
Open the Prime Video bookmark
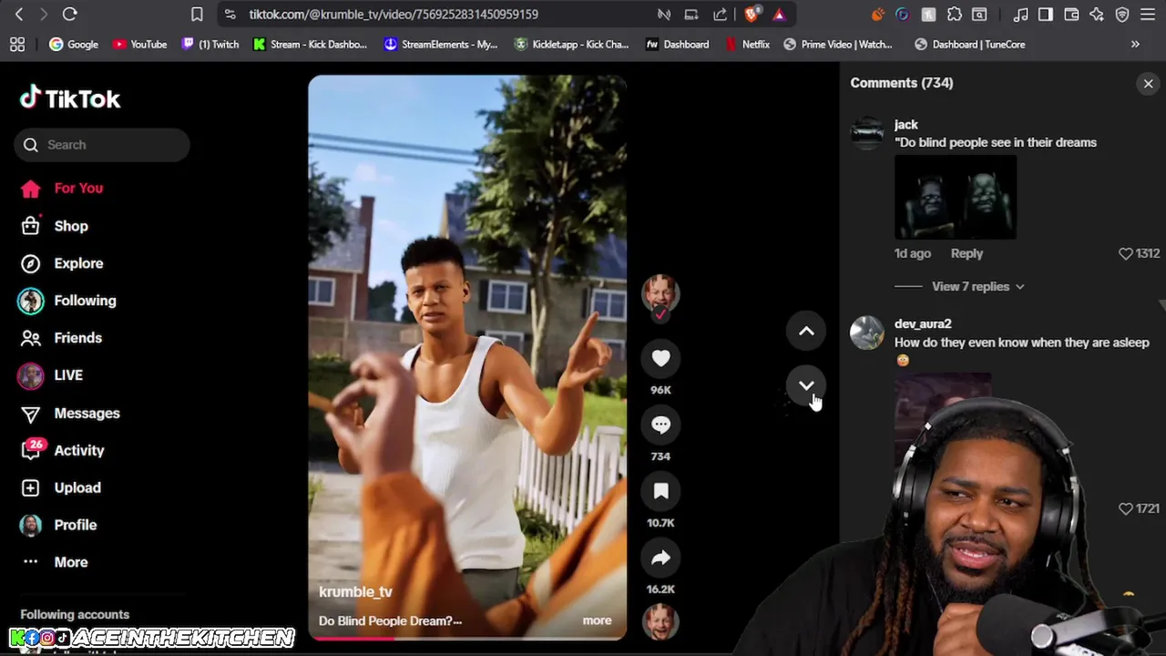coord(838,44)
